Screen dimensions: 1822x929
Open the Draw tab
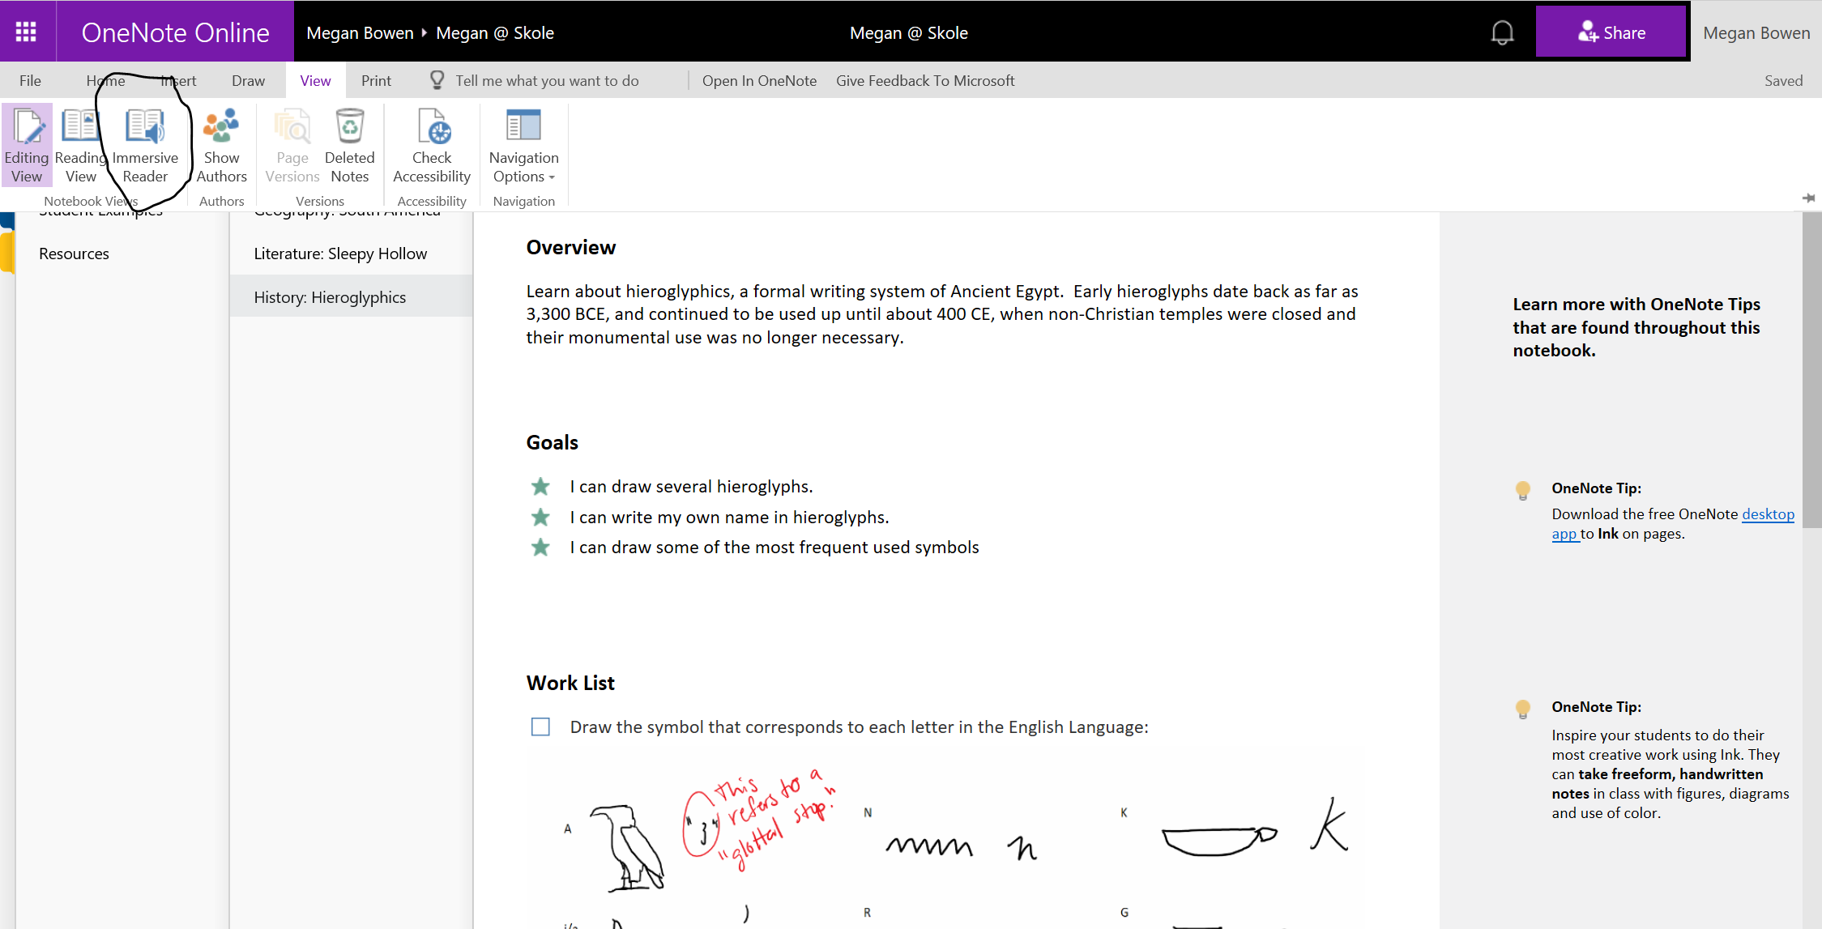[248, 80]
